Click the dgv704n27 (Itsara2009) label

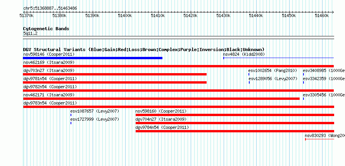coord(161,119)
